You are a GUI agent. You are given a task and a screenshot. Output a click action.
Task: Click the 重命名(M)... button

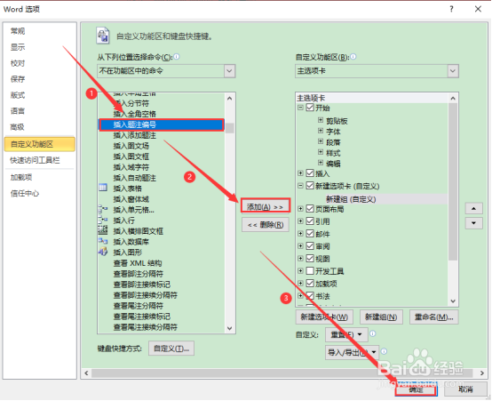click(x=434, y=317)
